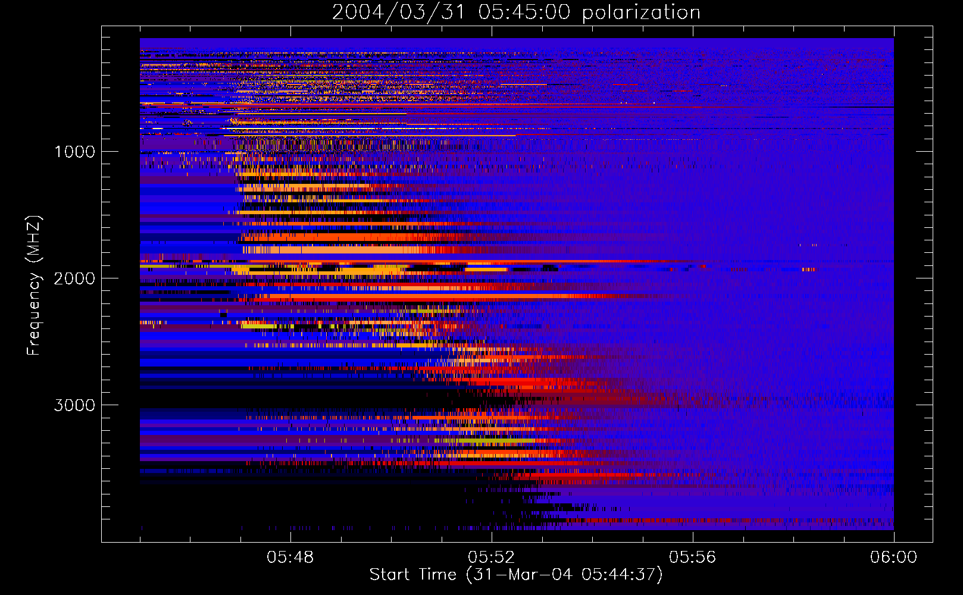Click the 05:48 time tick label
963x595 pixels.
(x=290, y=557)
